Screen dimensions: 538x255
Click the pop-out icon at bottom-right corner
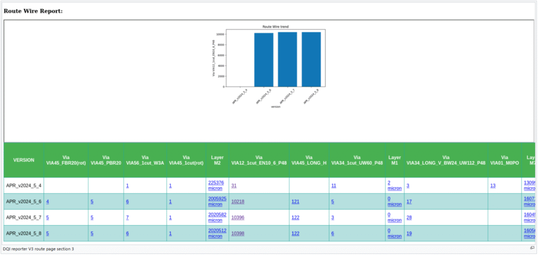tap(532, 249)
